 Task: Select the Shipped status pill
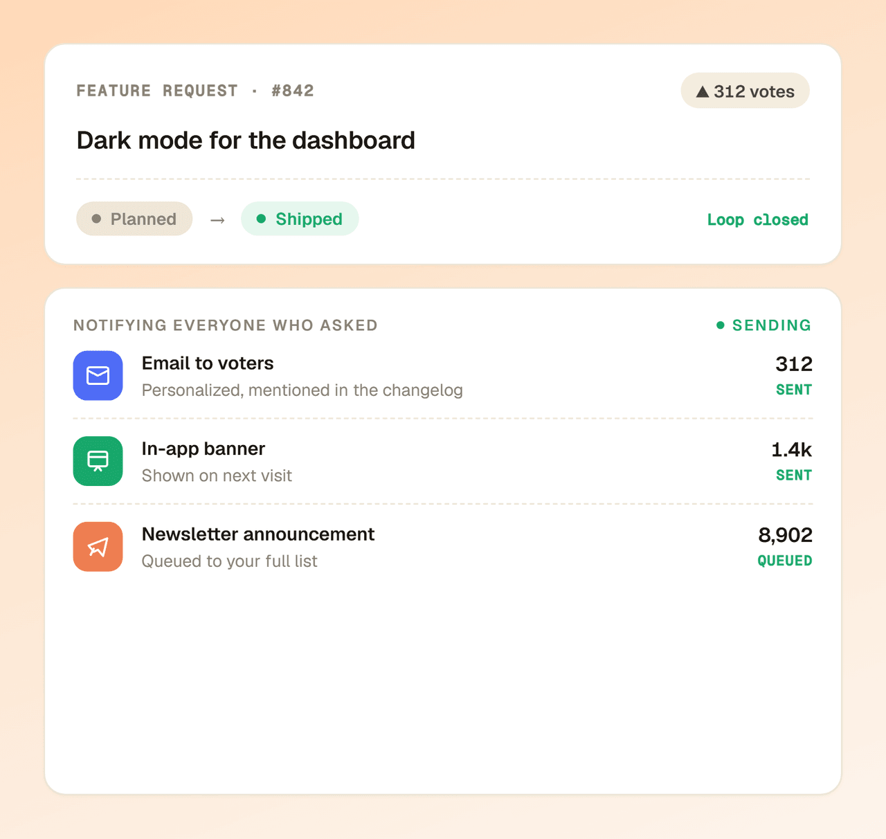pos(300,219)
